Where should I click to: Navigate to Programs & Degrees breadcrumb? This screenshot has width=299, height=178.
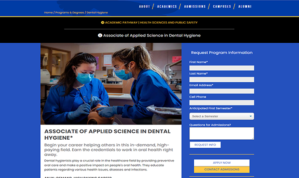click(69, 12)
